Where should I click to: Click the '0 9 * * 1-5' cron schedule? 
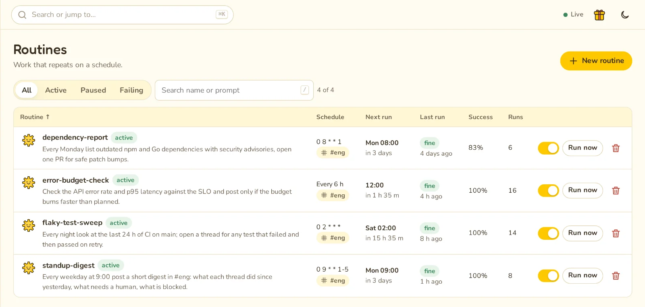[333, 270]
